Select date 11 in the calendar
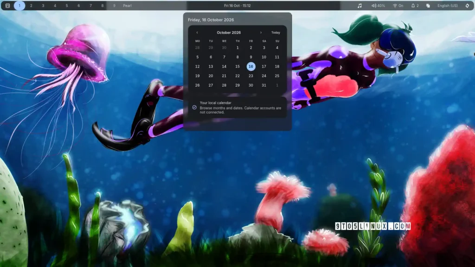 click(x=277, y=57)
